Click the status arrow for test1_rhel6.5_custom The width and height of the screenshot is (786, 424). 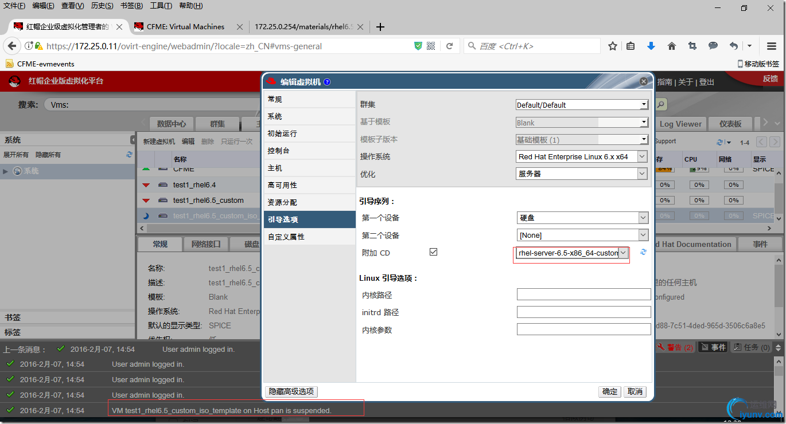(x=146, y=201)
